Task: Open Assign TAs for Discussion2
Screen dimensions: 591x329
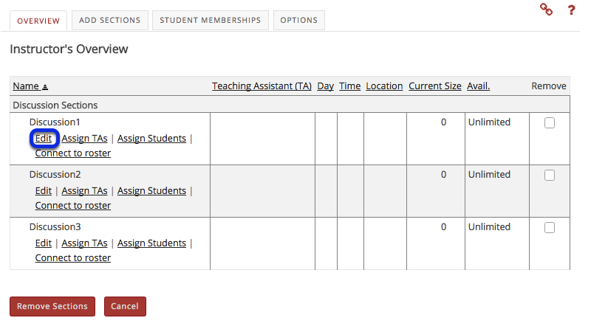Action: point(85,190)
